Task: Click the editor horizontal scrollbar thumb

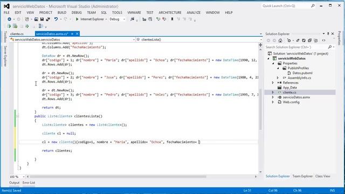Action: 118,177
